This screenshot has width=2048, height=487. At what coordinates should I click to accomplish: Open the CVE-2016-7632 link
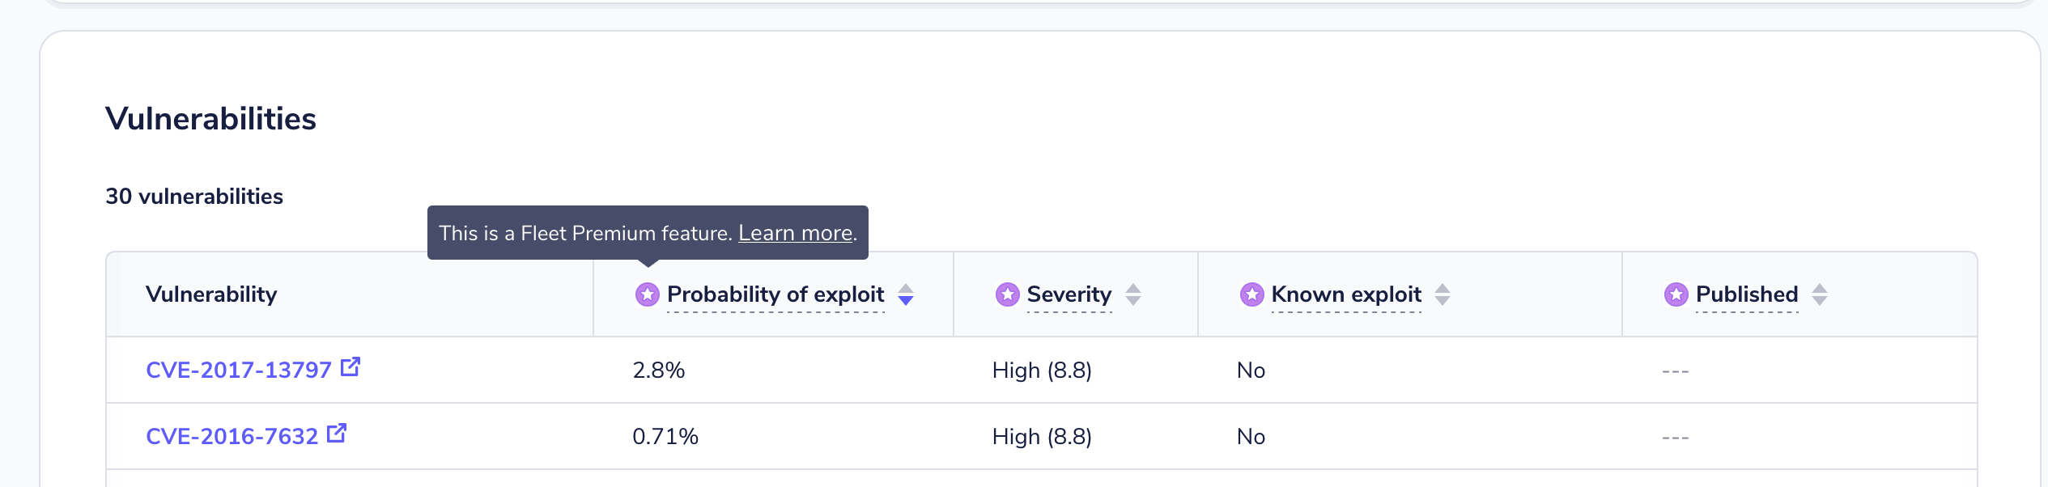coord(232,437)
